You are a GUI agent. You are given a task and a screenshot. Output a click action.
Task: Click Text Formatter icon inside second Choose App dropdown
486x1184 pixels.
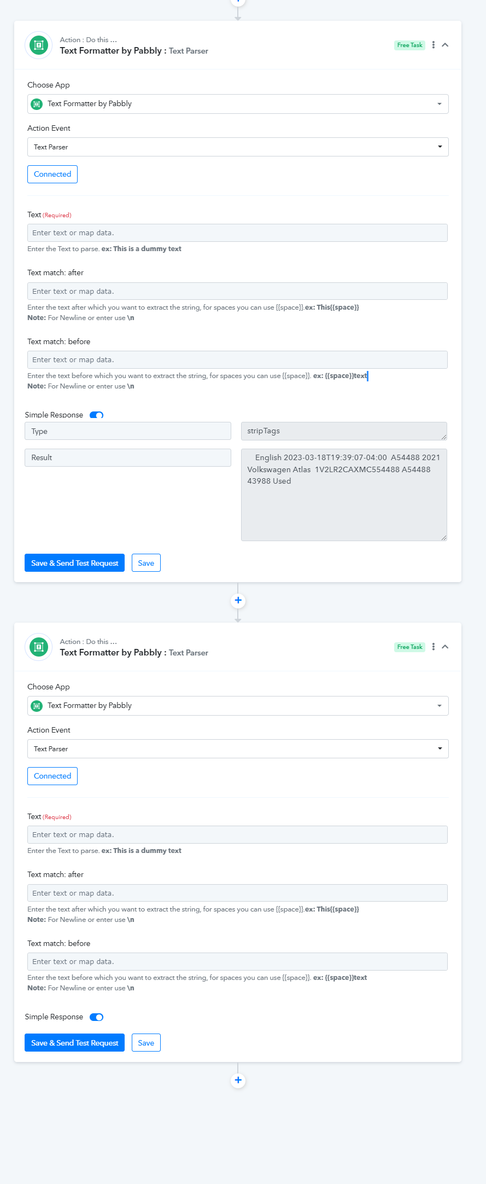[x=37, y=706]
